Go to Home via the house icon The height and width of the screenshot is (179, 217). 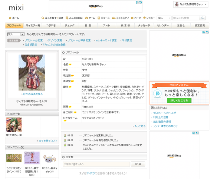pos(10,18)
